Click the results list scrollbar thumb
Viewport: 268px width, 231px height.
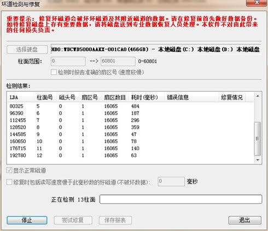pos(258,139)
